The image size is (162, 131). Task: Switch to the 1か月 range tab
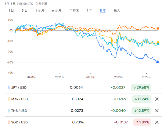pyautogui.click(x=40, y=10)
